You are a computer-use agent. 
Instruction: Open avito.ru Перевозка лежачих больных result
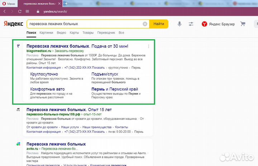tap(56, 144)
